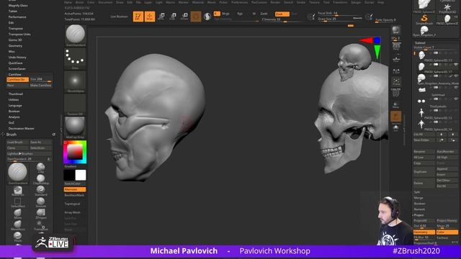This screenshot has height=259, width=461.
Task: Click Make CamView button
Action: point(41,86)
